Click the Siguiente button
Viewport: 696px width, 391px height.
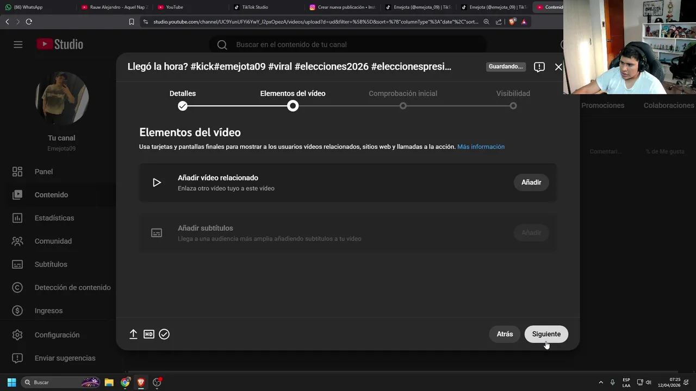[546, 334]
